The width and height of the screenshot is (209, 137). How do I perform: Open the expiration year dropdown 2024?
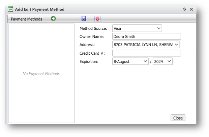coord(162,61)
